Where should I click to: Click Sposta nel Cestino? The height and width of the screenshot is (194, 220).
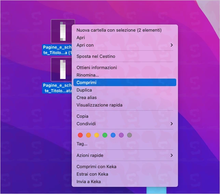pos(96,56)
